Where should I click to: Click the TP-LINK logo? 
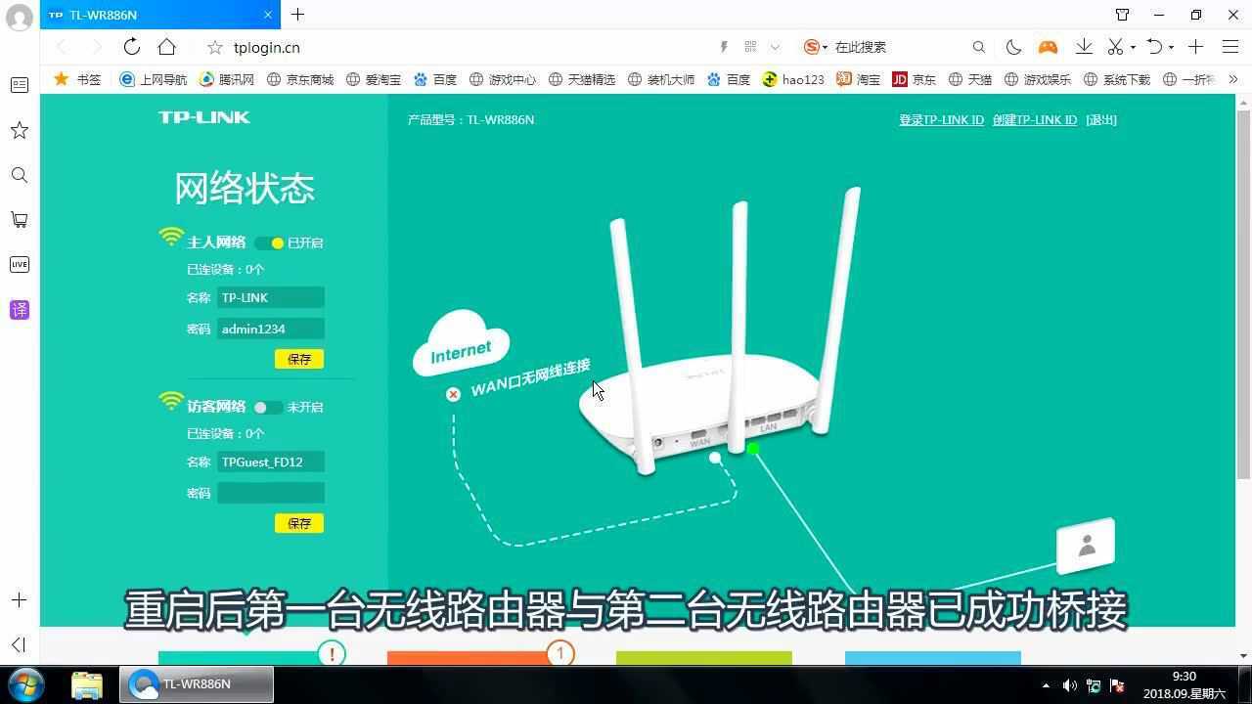coord(204,117)
